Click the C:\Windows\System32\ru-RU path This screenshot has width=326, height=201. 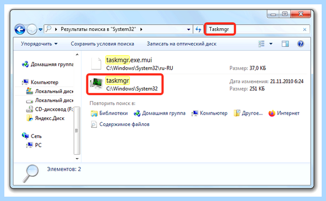(140, 68)
